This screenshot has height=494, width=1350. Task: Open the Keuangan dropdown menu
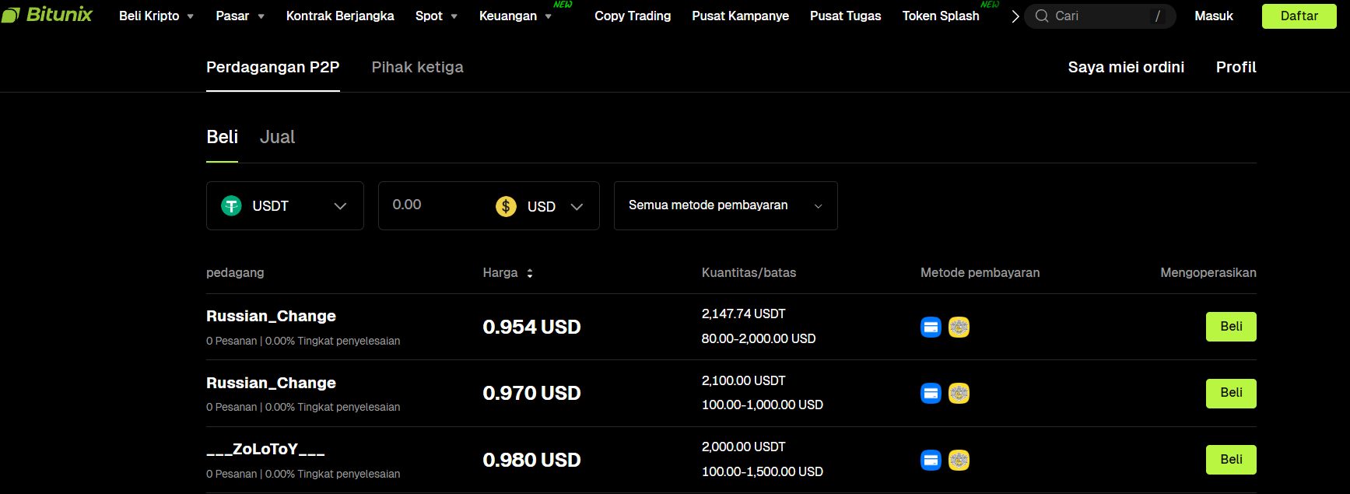tap(515, 16)
